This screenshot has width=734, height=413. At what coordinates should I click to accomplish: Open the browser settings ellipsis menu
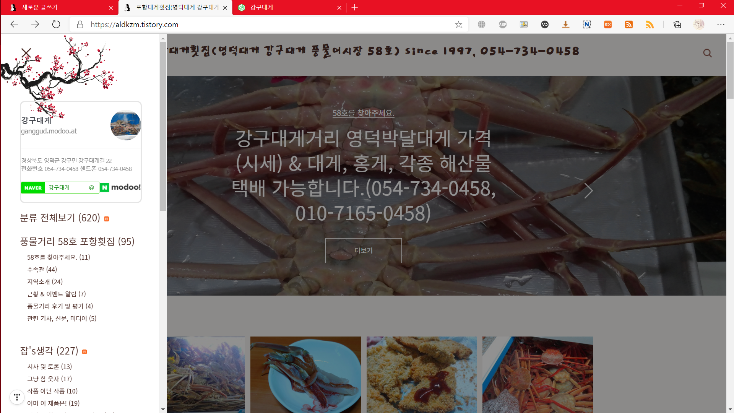point(721,25)
